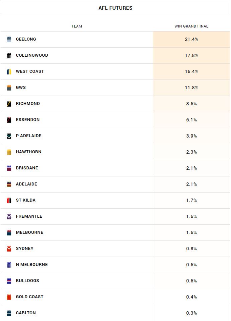Click Collingwood's 17.8% probability cell
This screenshot has height=321, width=231.
click(x=191, y=55)
